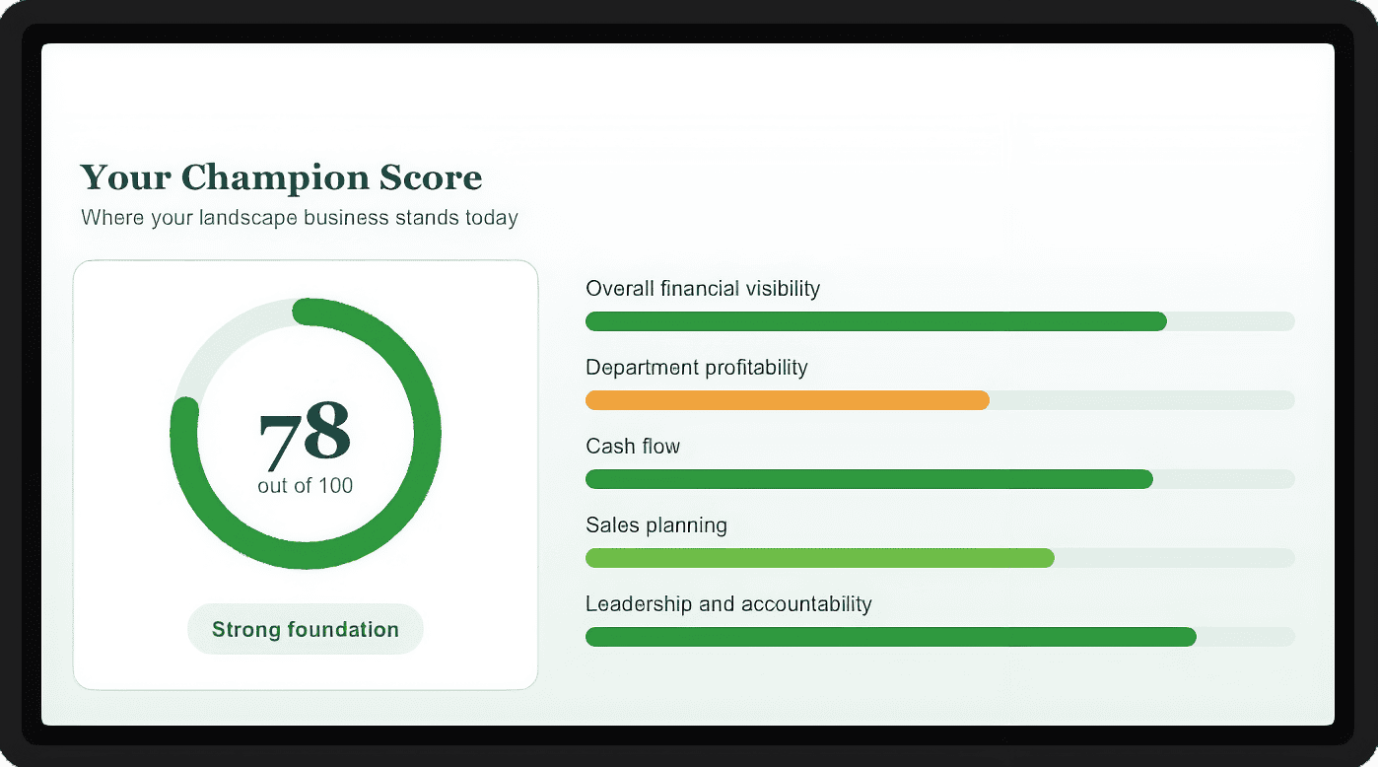Click the light green Sales planning bar

(x=820, y=558)
